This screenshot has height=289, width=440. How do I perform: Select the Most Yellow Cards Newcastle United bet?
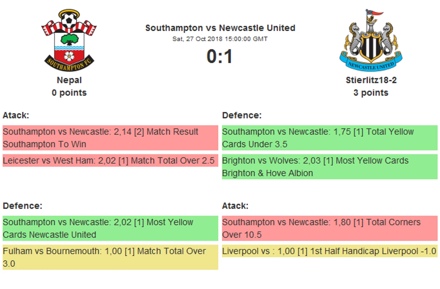110,228
